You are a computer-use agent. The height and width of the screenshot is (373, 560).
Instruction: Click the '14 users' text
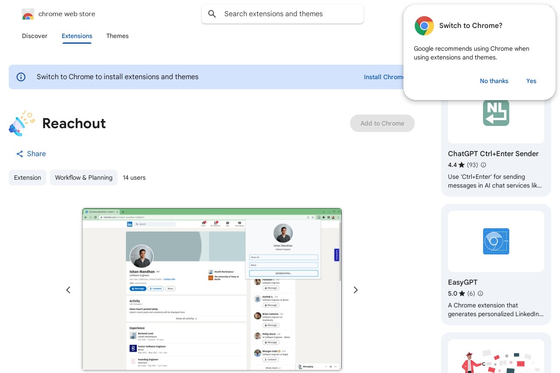pyautogui.click(x=134, y=178)
